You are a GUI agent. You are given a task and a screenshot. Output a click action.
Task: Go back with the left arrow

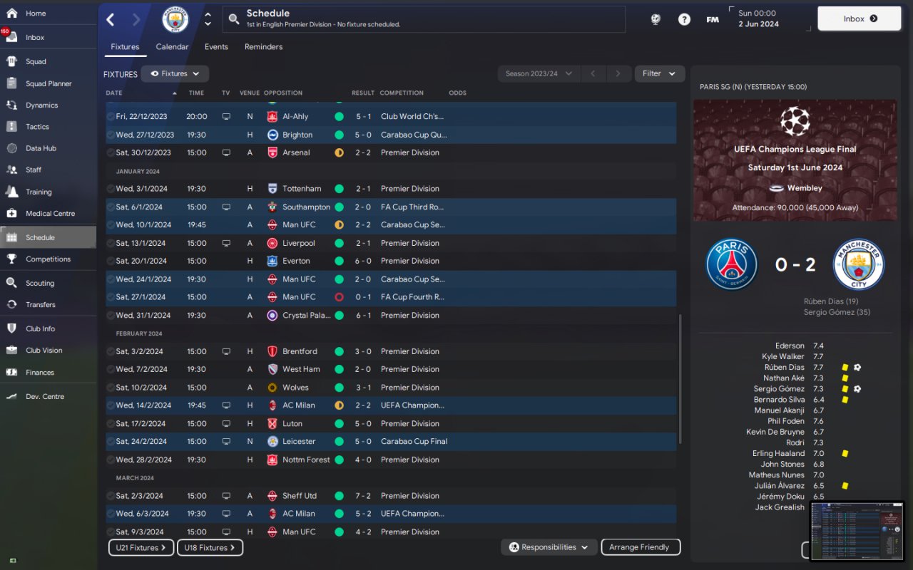coord(111,19)
